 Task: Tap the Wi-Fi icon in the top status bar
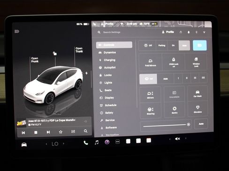tap(122, 24)
